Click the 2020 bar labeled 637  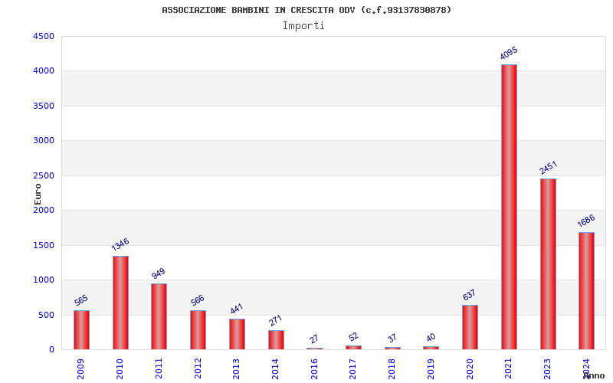coord(470,328)
